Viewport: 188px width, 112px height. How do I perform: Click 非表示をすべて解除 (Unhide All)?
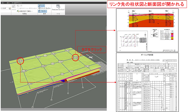click(24, 11)
